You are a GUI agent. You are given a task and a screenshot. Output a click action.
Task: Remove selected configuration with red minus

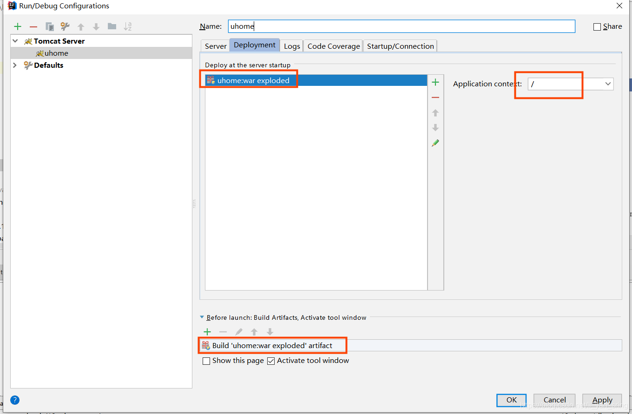(x=33, y=27)
